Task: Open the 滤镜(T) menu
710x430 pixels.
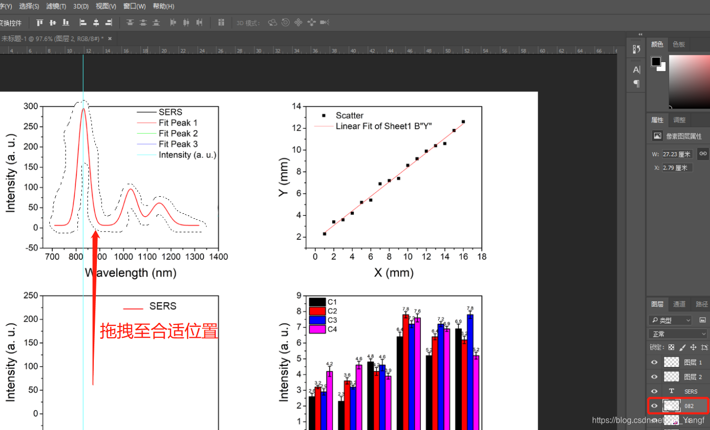Action: point(56,6)
